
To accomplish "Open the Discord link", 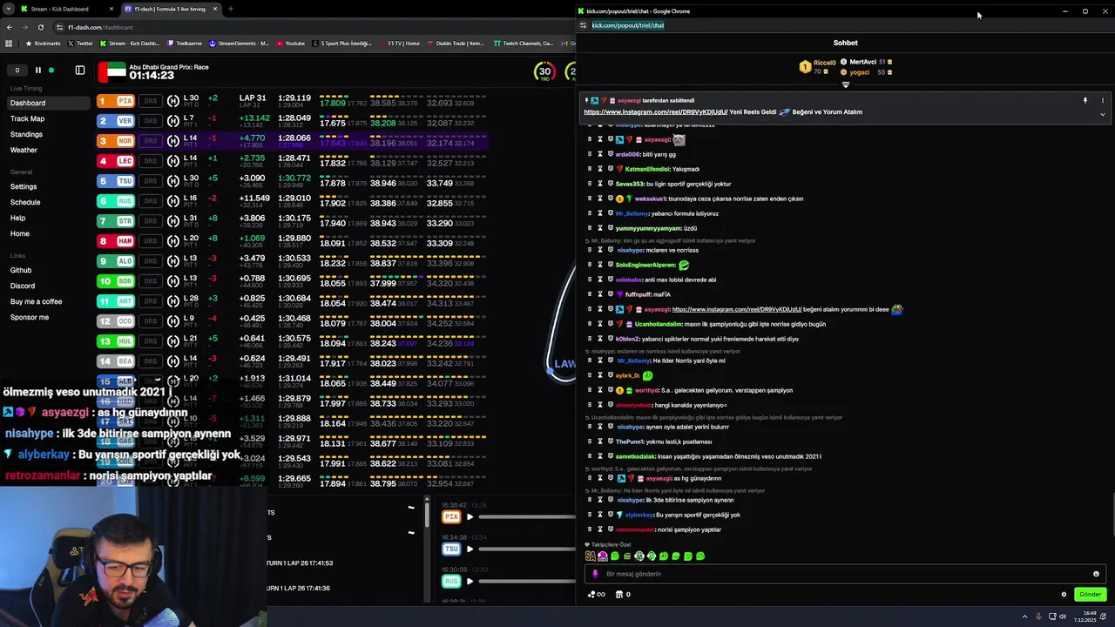I will click(x=23, y=286).
